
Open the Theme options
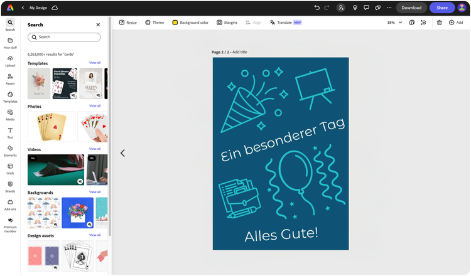coord(154,23)
